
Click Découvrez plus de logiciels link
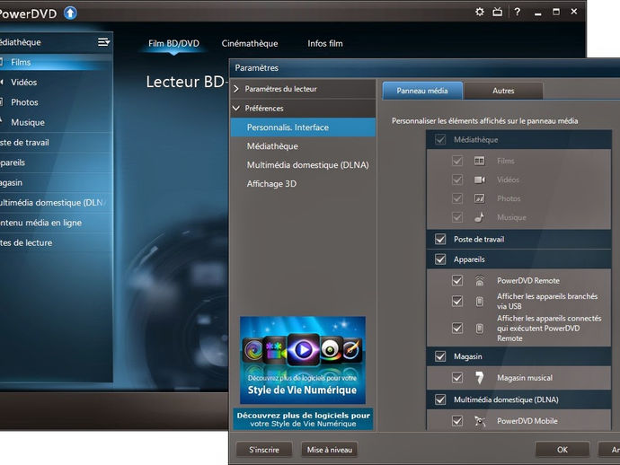coord(303,419)
